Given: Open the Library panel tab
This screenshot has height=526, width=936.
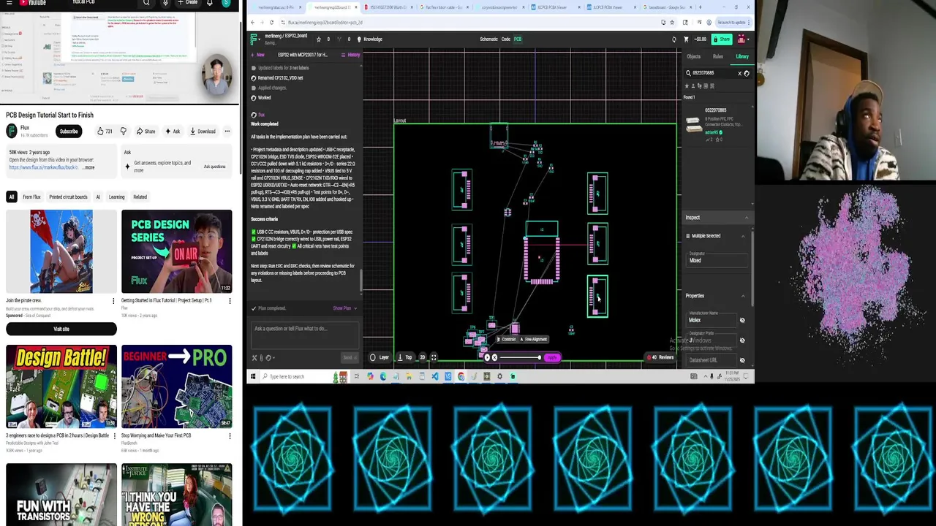Looking at the screenshot, I should point(741,56).
